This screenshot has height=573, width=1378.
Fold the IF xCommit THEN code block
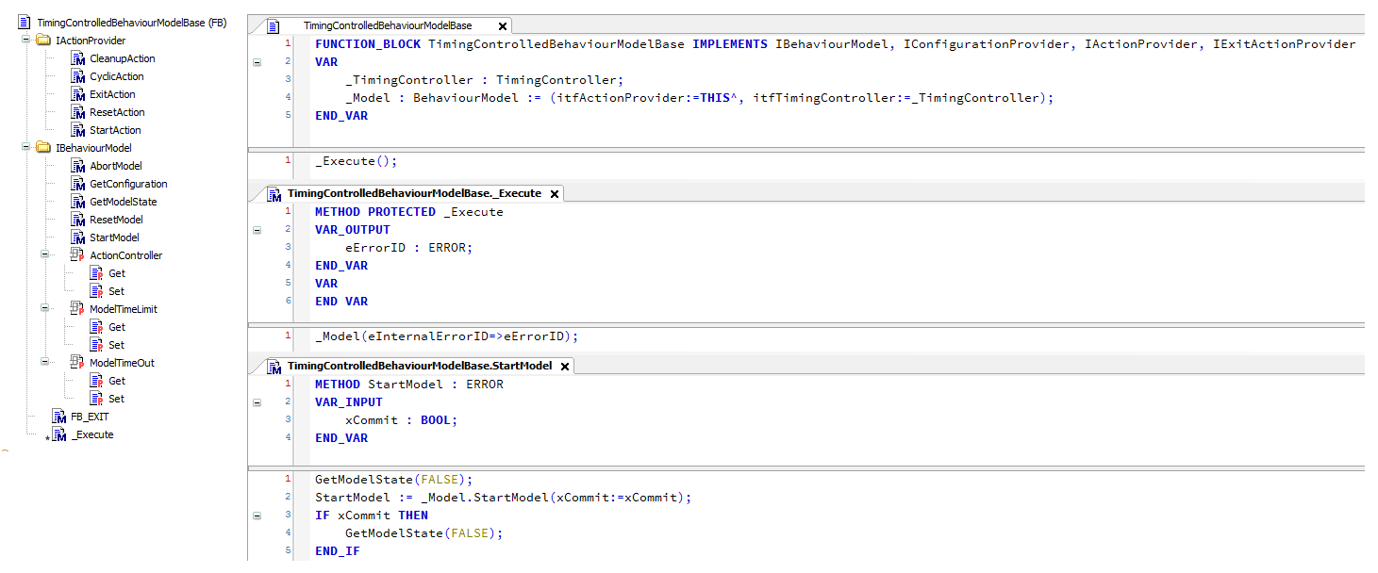(x=257, y=516)
